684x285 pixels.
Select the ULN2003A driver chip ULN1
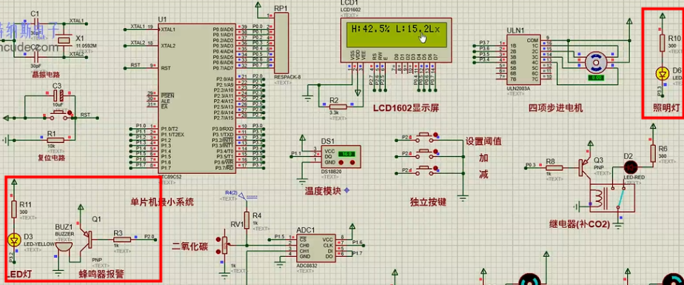click(x=523, y=59)
